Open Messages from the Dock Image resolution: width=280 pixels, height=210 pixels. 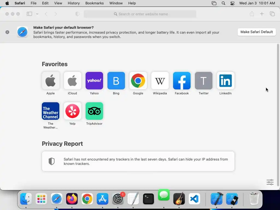pyautogui.click(x=164, y=195)
